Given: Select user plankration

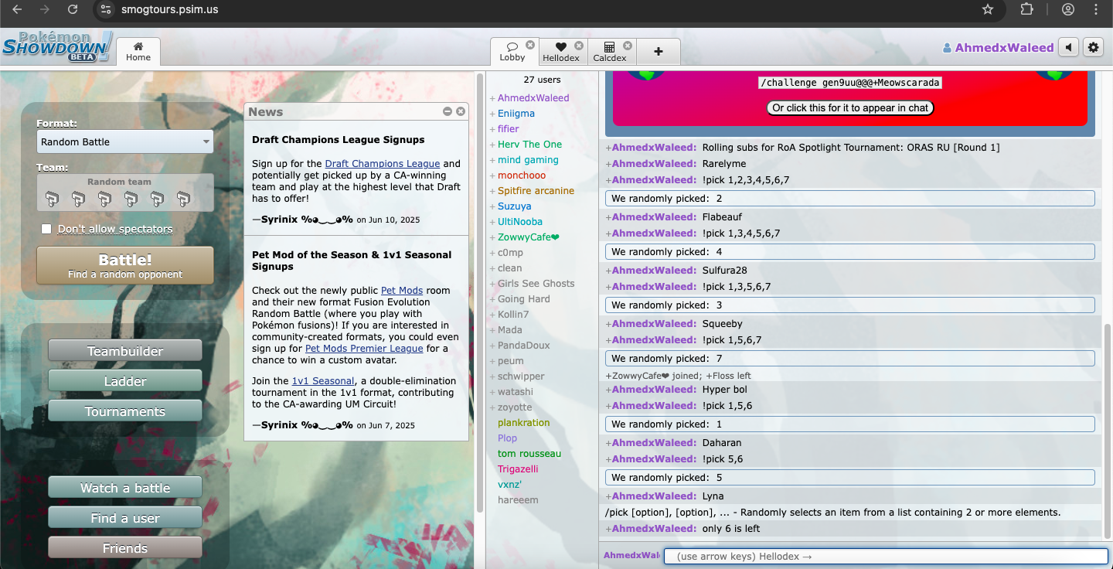Looking at the screenshot, I should [524, 423].
